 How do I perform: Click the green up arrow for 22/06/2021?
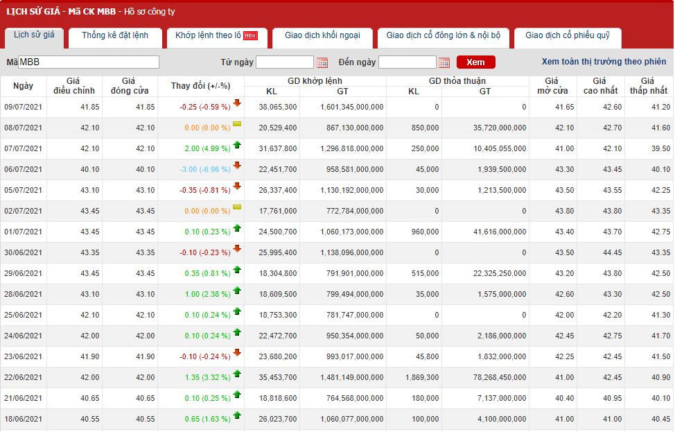pos(237,374)
